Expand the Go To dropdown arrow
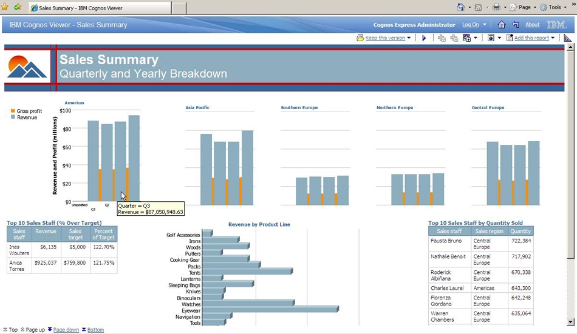Image resolution: width=577 pixels, height=334 pixels. 476,38
